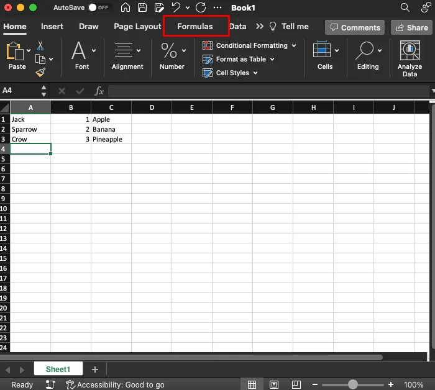This screenshot has height=390, width=435.
Task: Click the Format Painter brush icon
Action: tap(40, 73)
